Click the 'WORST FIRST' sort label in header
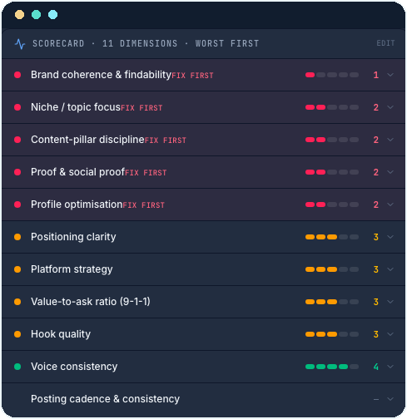The image size is (407, 419). tap(227, 43)
